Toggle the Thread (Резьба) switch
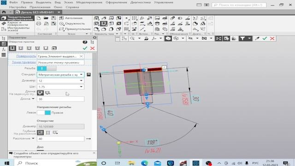The height and width of the screenshot is (166, 295). click(47, 68)
